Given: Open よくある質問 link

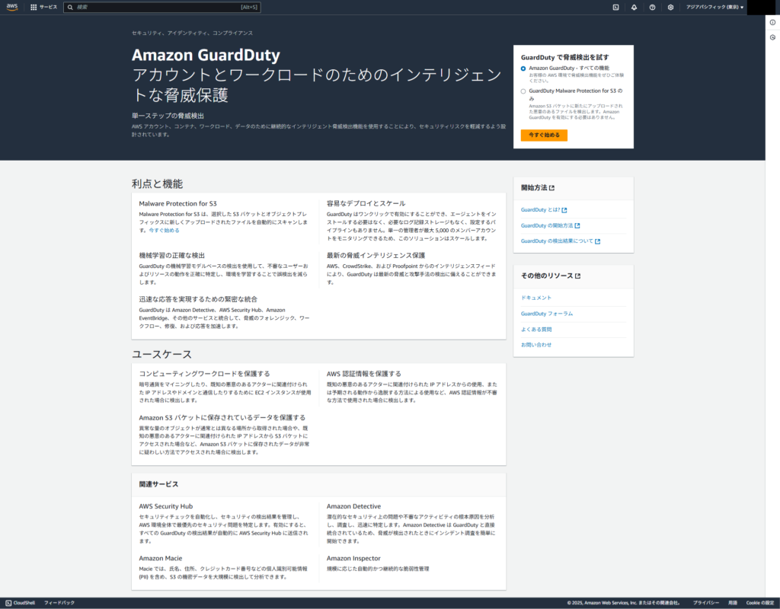Looking at the screenshot, I should coord(536,329).
